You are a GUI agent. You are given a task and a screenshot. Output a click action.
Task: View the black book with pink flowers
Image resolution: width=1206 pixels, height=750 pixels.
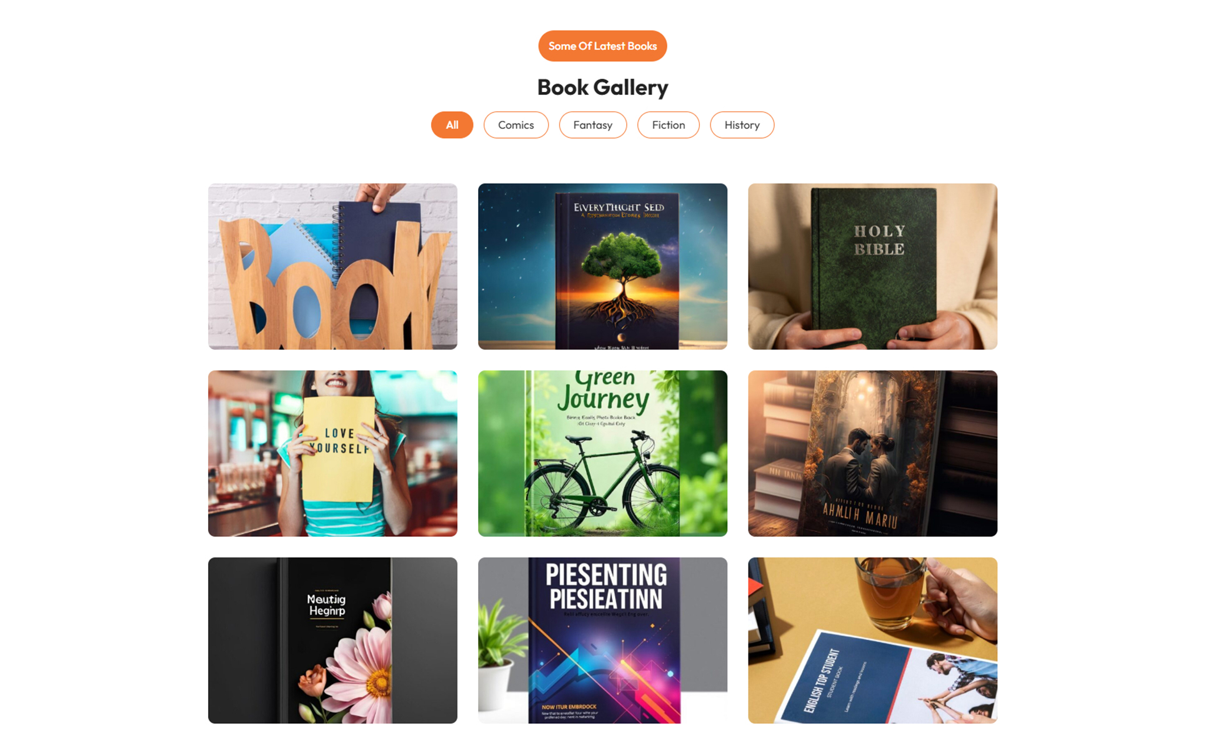pos(332,641)
